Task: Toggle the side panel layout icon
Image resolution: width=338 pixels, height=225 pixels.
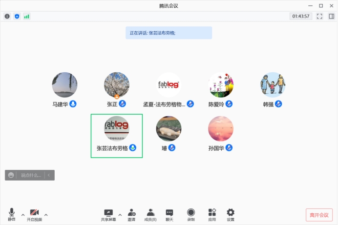Action: point(331,16)
